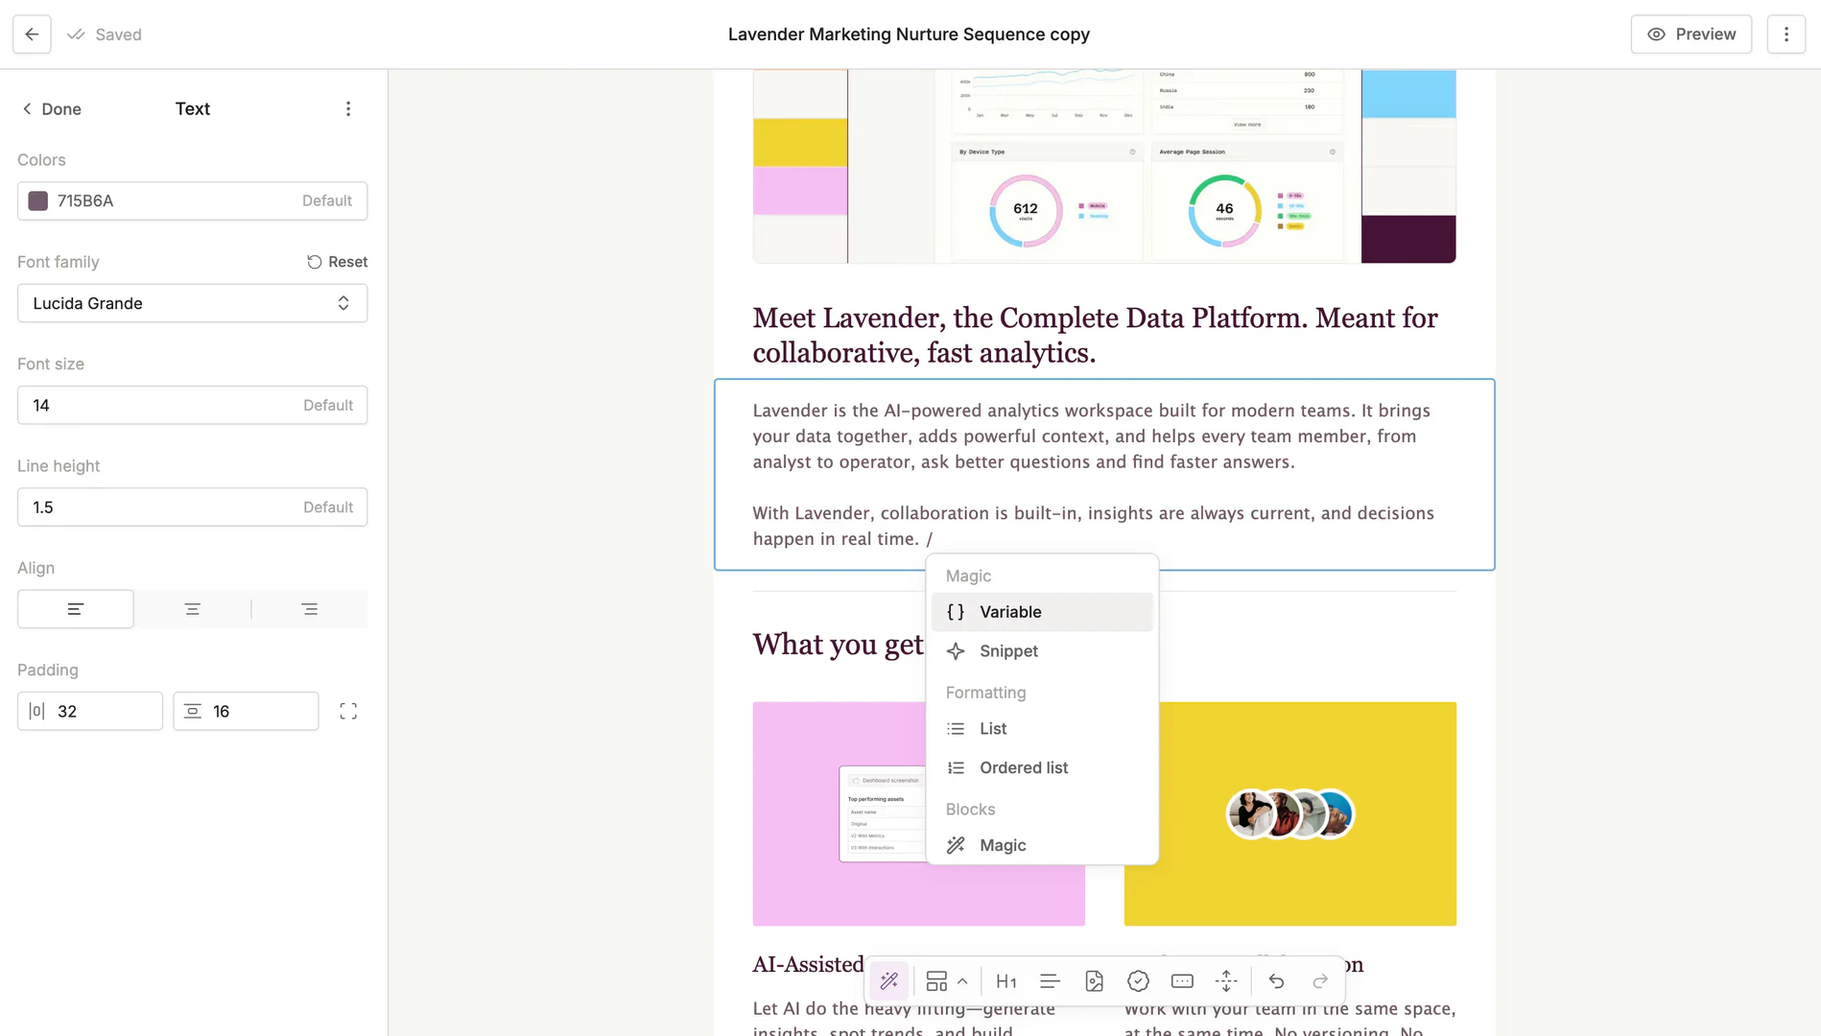1821x1036 pixels.
Task: Click the Preview button
Action: [1691, 34]
